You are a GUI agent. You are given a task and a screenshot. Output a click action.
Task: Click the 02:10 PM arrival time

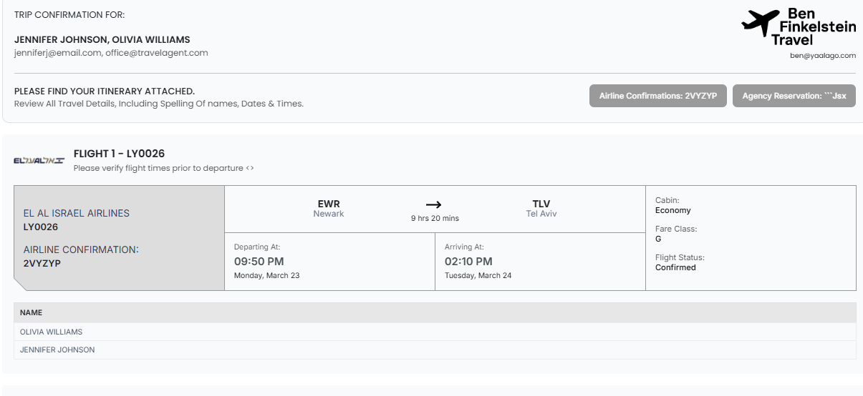pos(468,262)
